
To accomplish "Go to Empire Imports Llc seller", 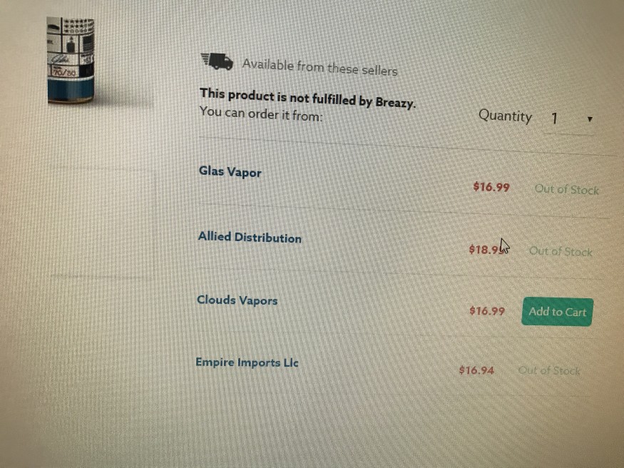I will (247, 362).
